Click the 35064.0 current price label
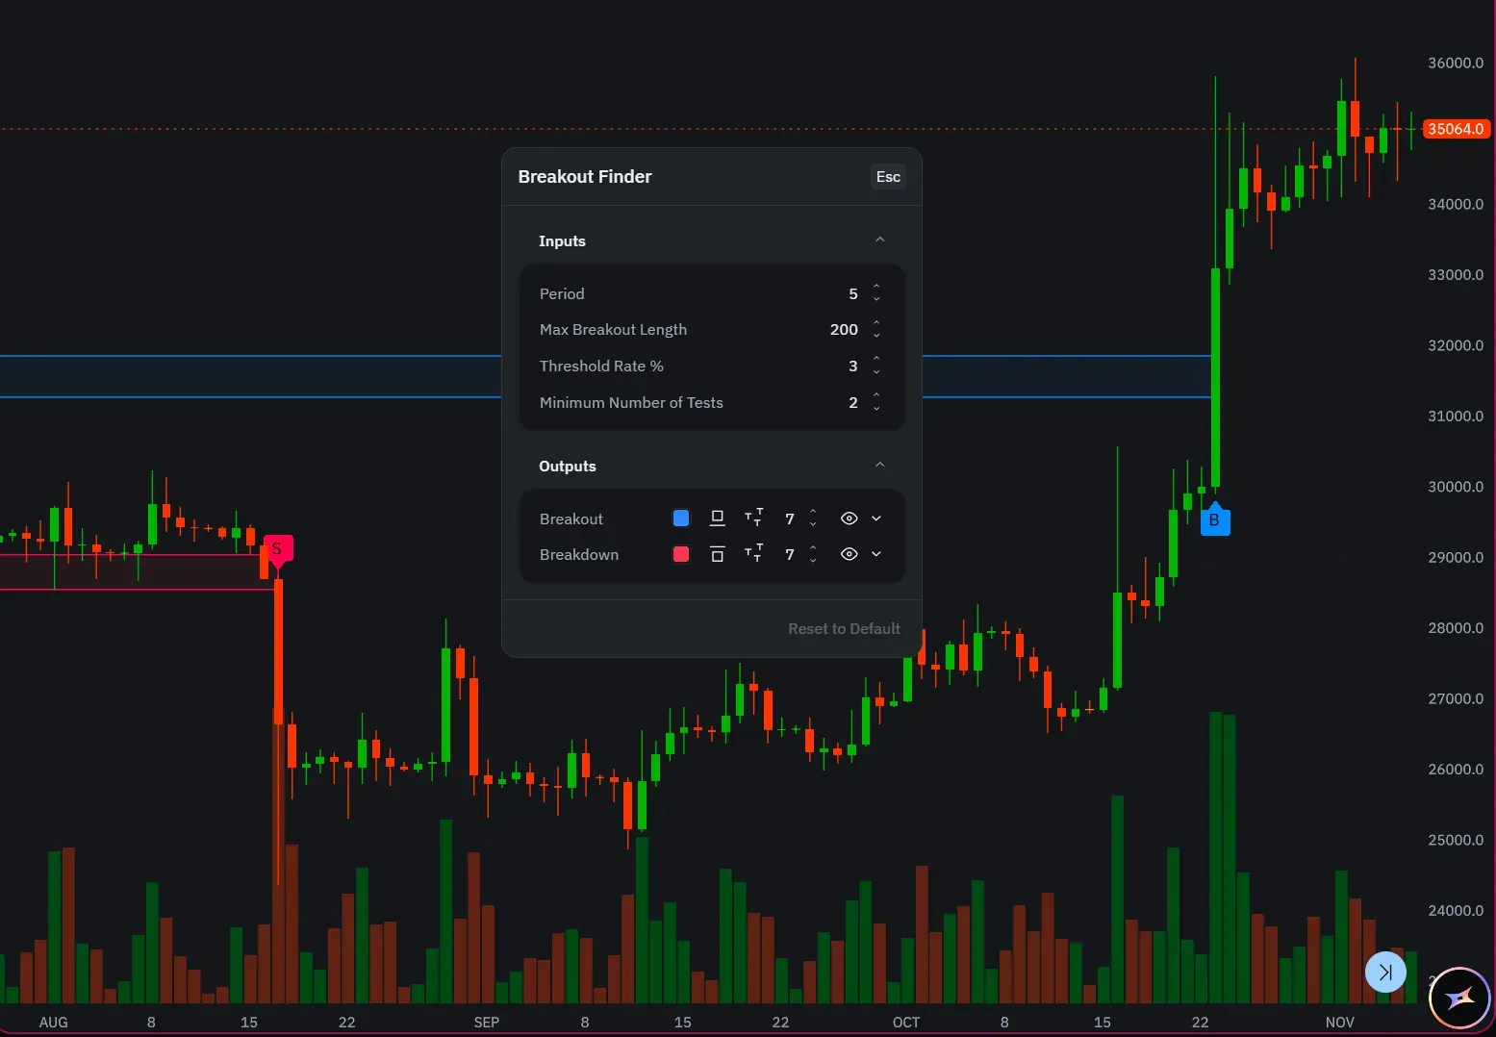The image size is (1496, 1037). [1456, 129]
